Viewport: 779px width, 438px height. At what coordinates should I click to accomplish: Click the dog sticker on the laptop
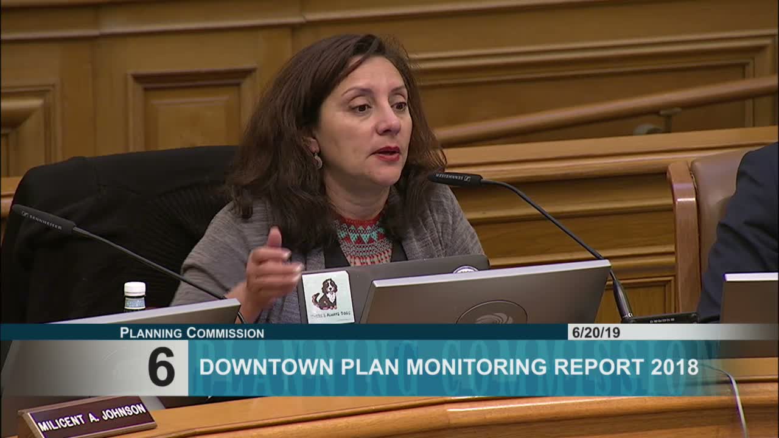328,296
